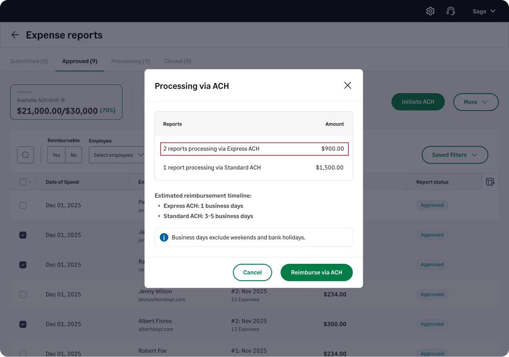Close the Processing via ACH dialog

tap(347, 85)
